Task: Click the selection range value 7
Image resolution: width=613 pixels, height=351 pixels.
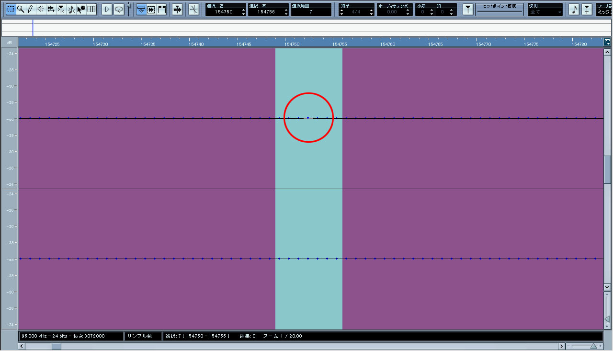Action: [311, 12]
